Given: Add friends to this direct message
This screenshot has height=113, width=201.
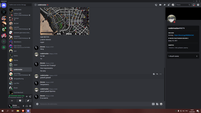Looking at the screenshot, I should coord(169,5).
